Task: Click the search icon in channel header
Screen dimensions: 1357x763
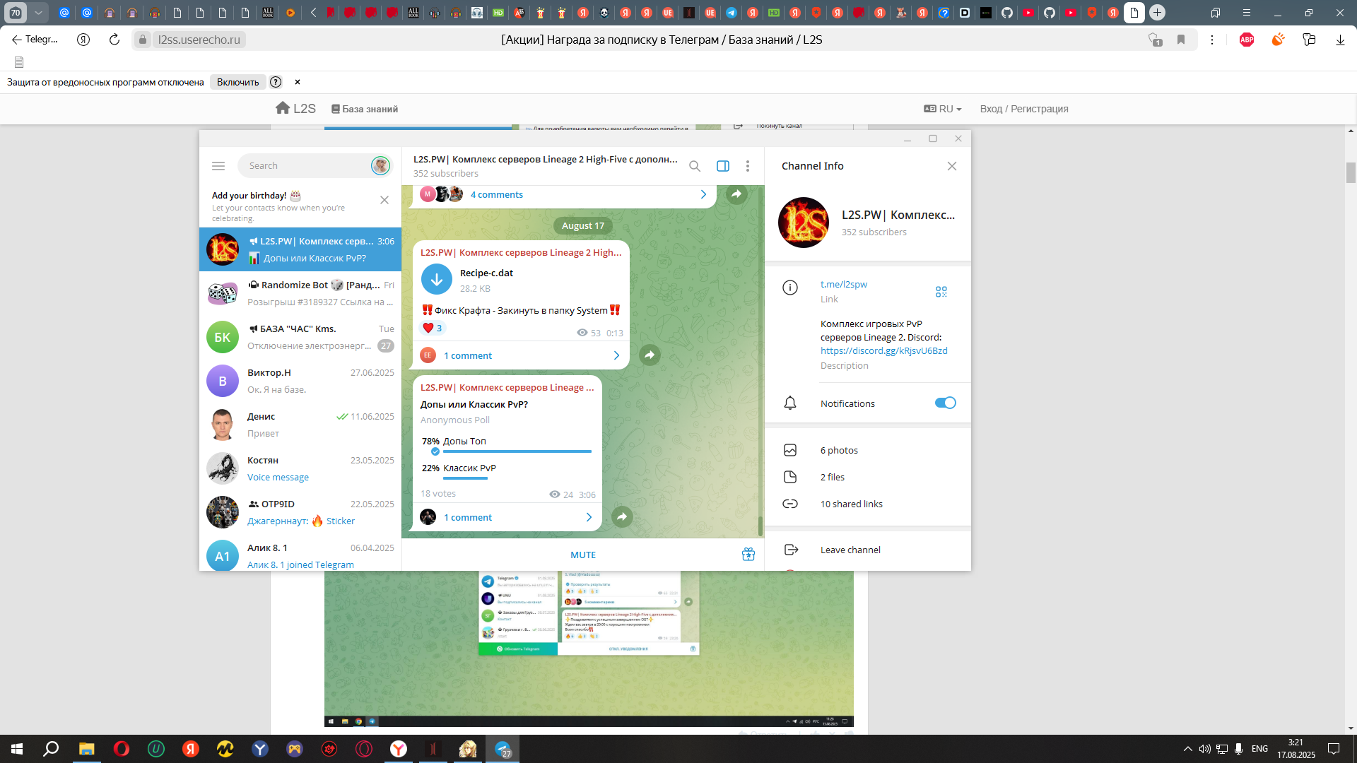Action: click(x=695, y=166)
